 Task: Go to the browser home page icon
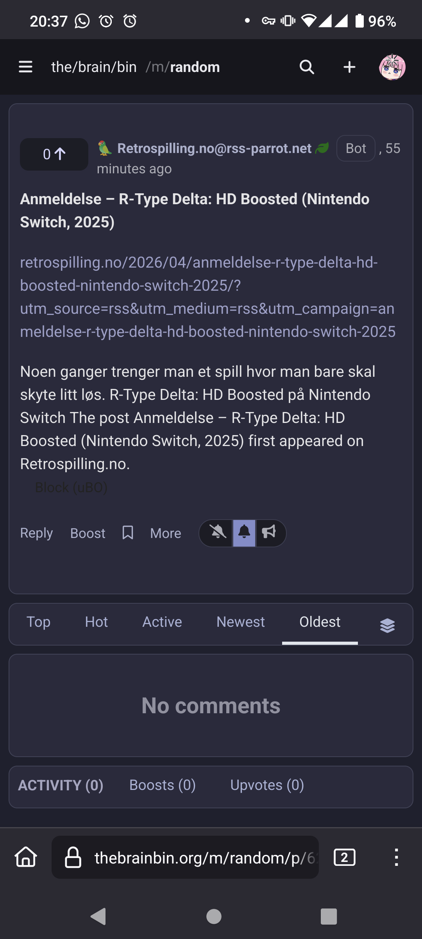pyautogui.click(x=26, y=857)
